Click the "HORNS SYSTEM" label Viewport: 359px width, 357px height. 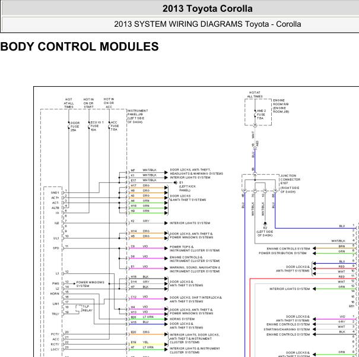click(182, 319)
